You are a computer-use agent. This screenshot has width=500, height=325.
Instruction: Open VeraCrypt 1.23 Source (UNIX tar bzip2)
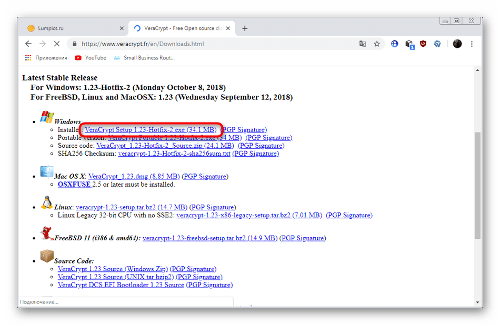point(116,277)
